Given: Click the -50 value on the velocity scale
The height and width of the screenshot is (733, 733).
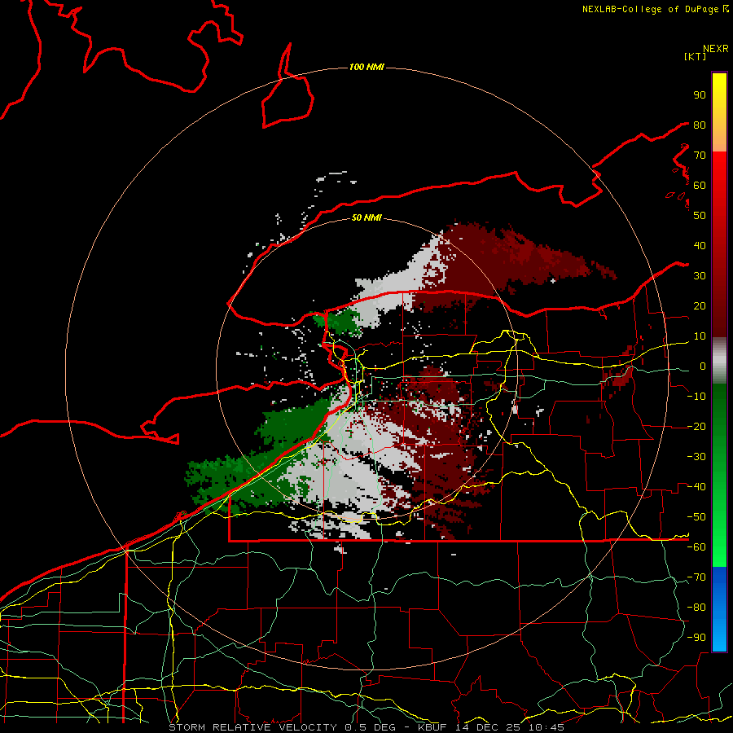Looking at the screenshot, I should click(696, 517).
